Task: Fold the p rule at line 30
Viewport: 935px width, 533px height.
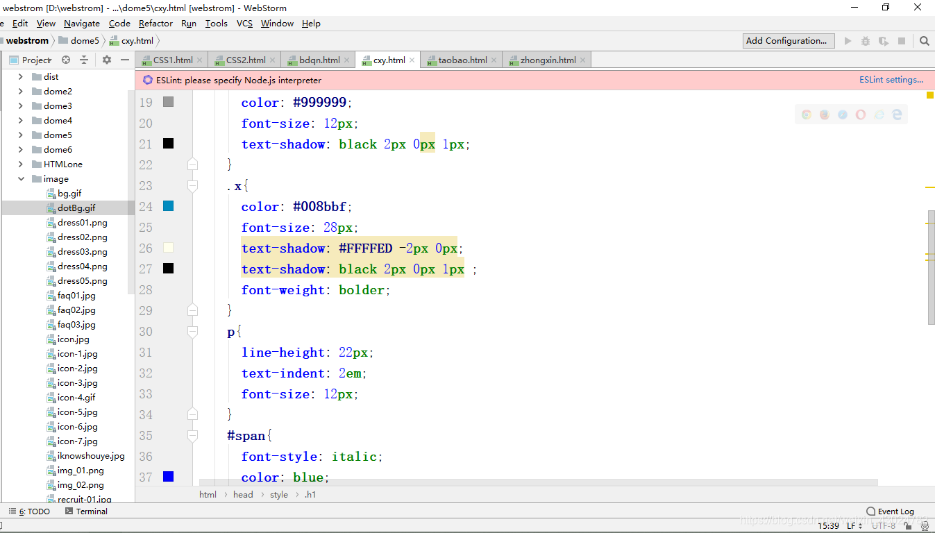Action: 192,332
